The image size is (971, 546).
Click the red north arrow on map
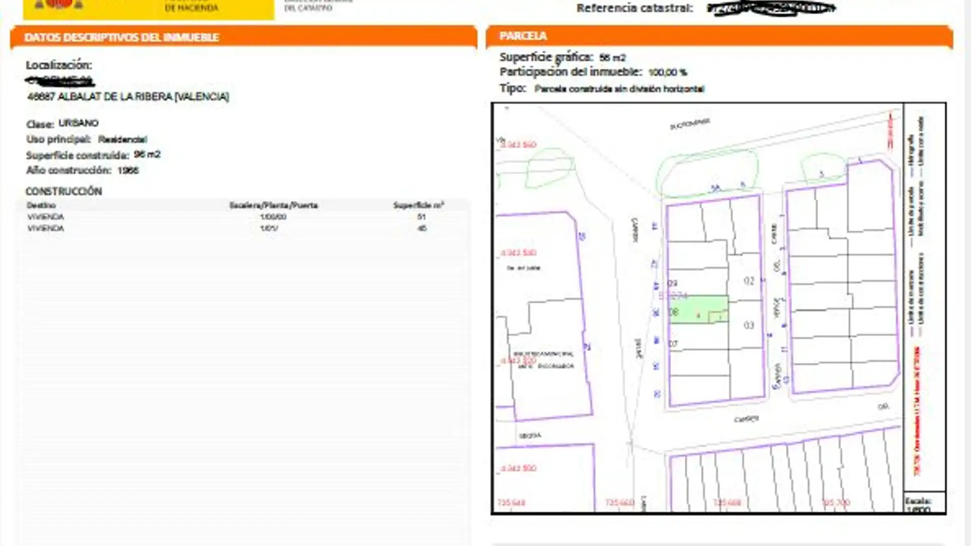891,130
